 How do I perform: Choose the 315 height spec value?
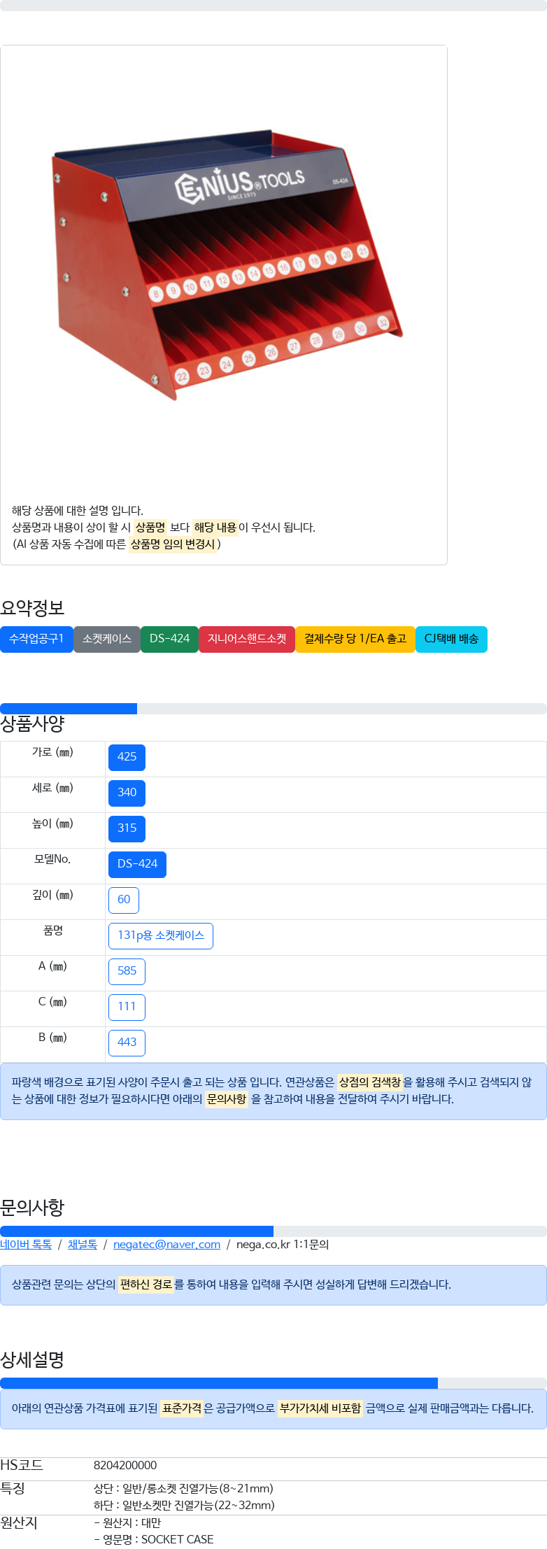click(x=127, y=828)
